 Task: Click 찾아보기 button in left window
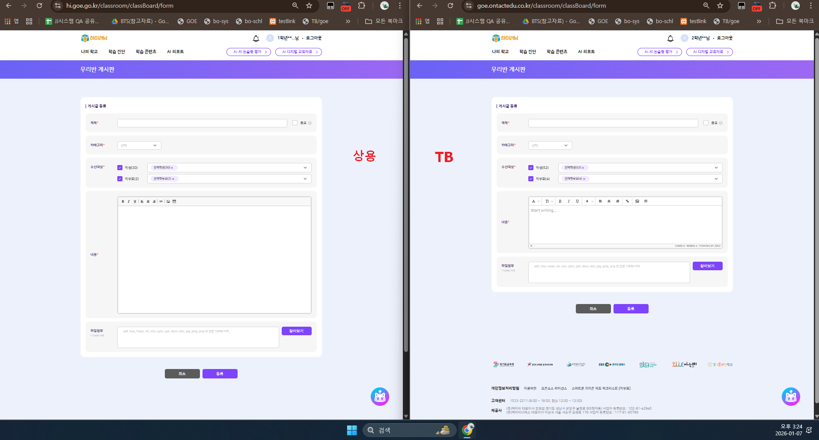pyautogui.click(x=296, y=331)
